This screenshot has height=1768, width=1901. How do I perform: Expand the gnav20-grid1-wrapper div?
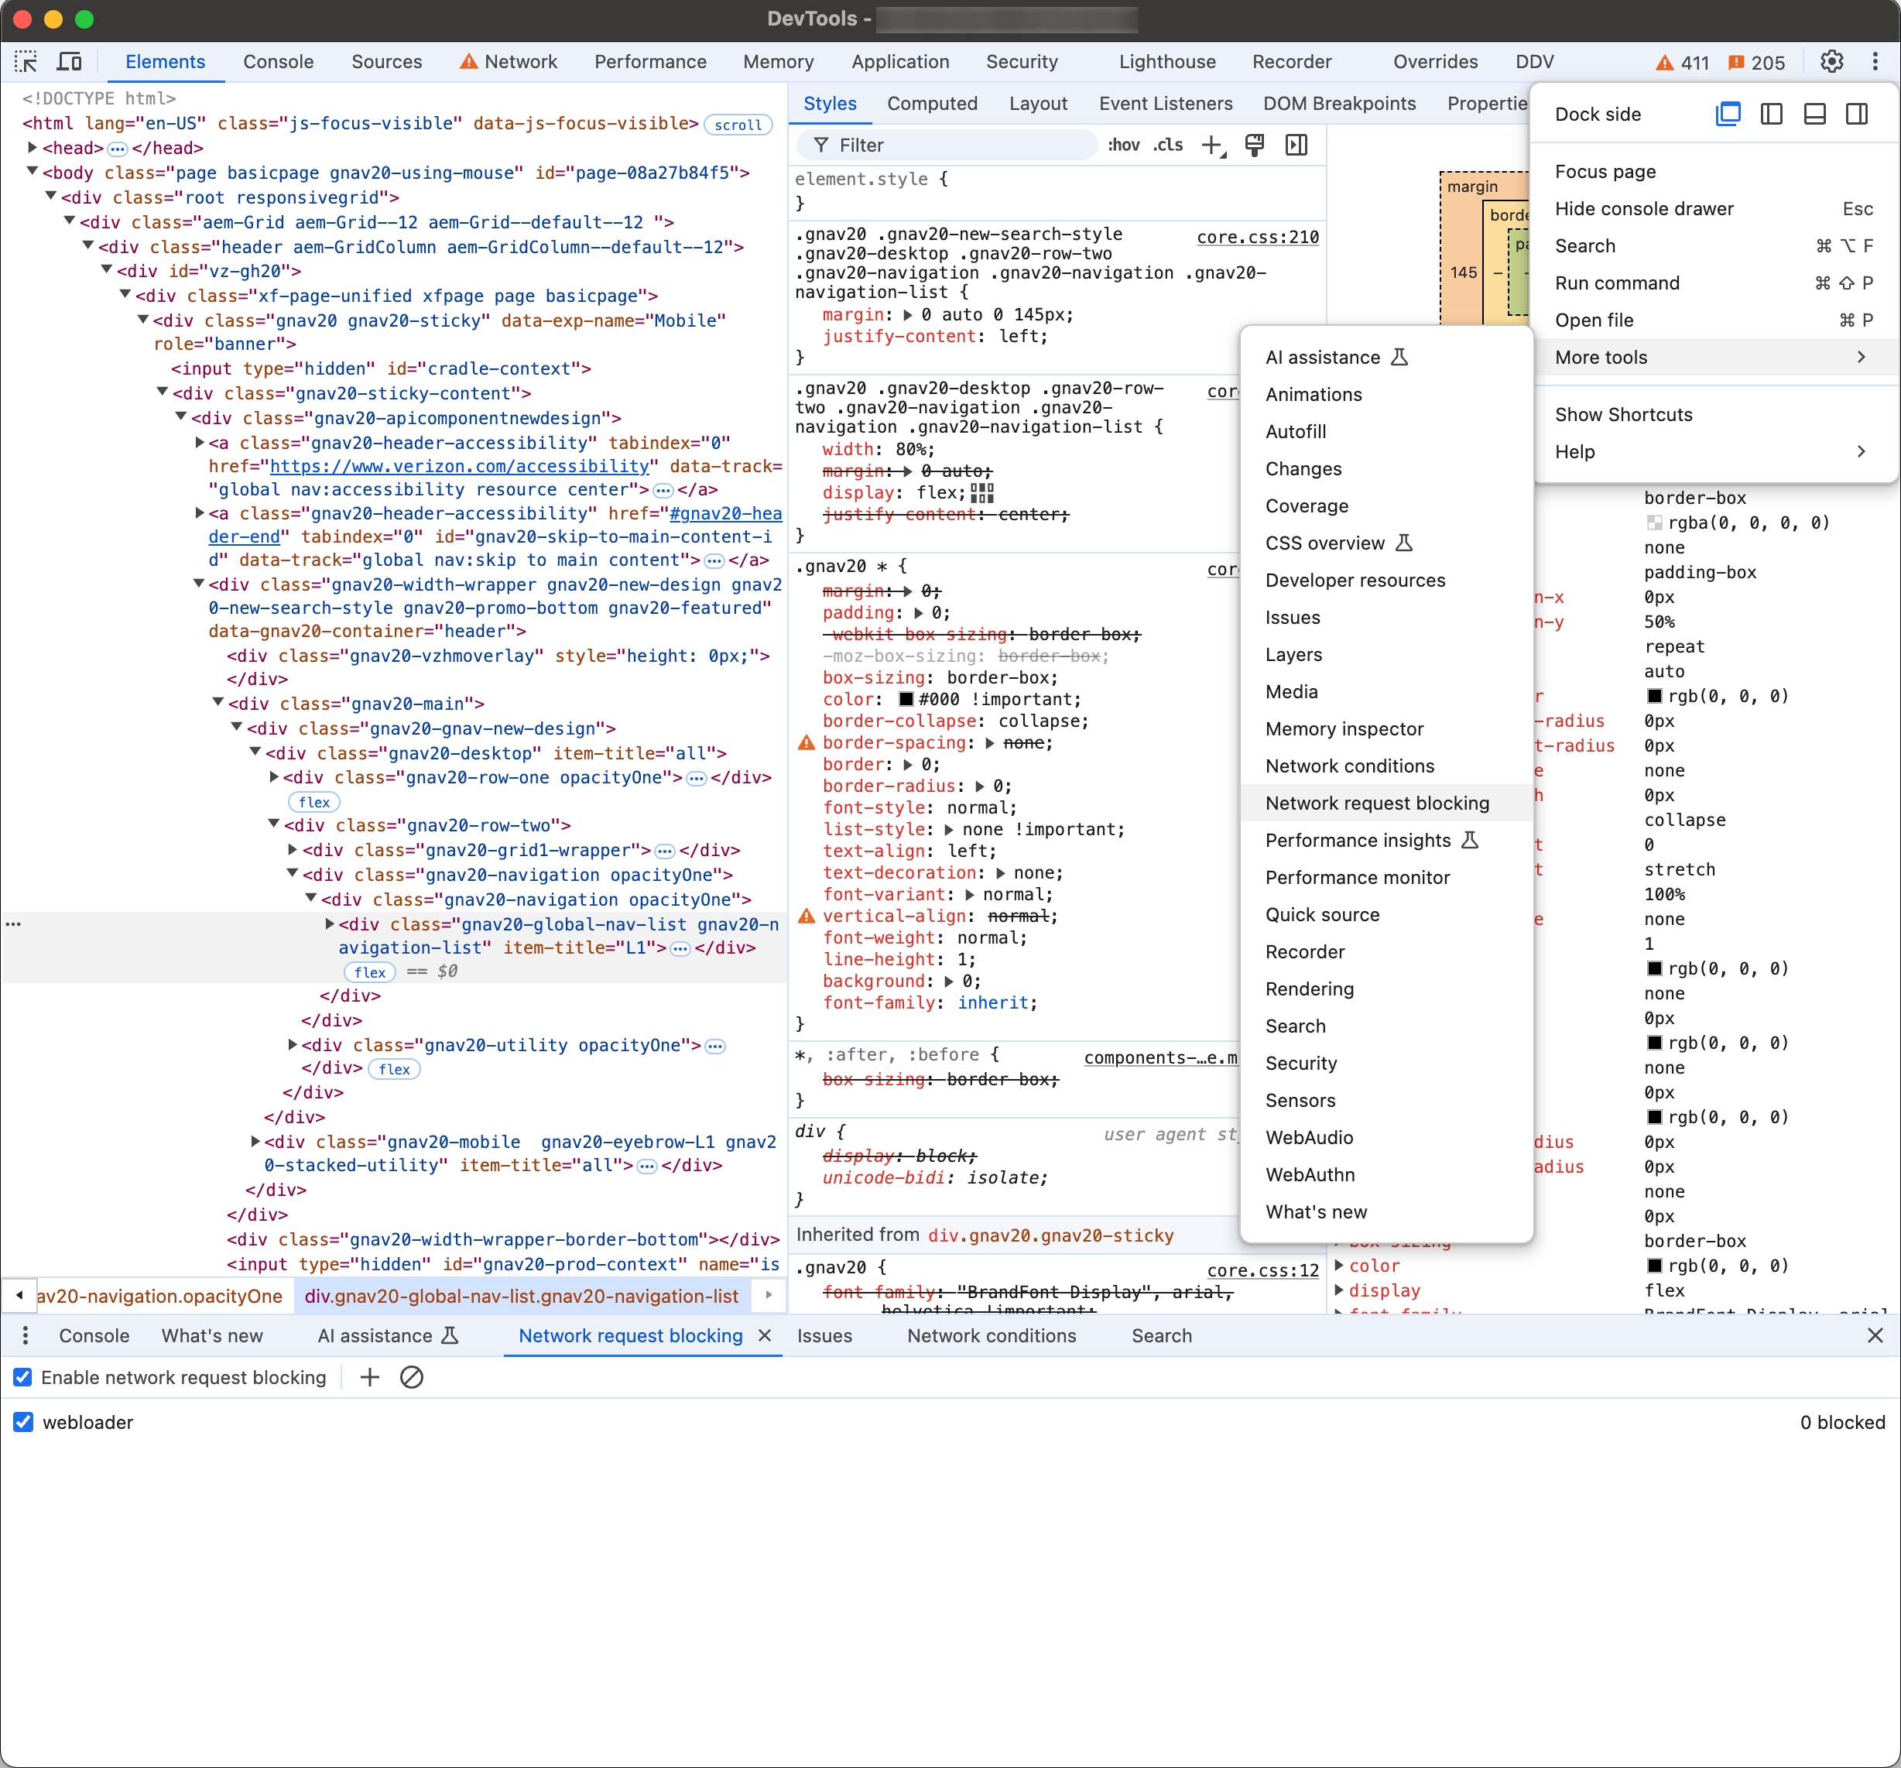pyautogui.click(x=293, y=850)
